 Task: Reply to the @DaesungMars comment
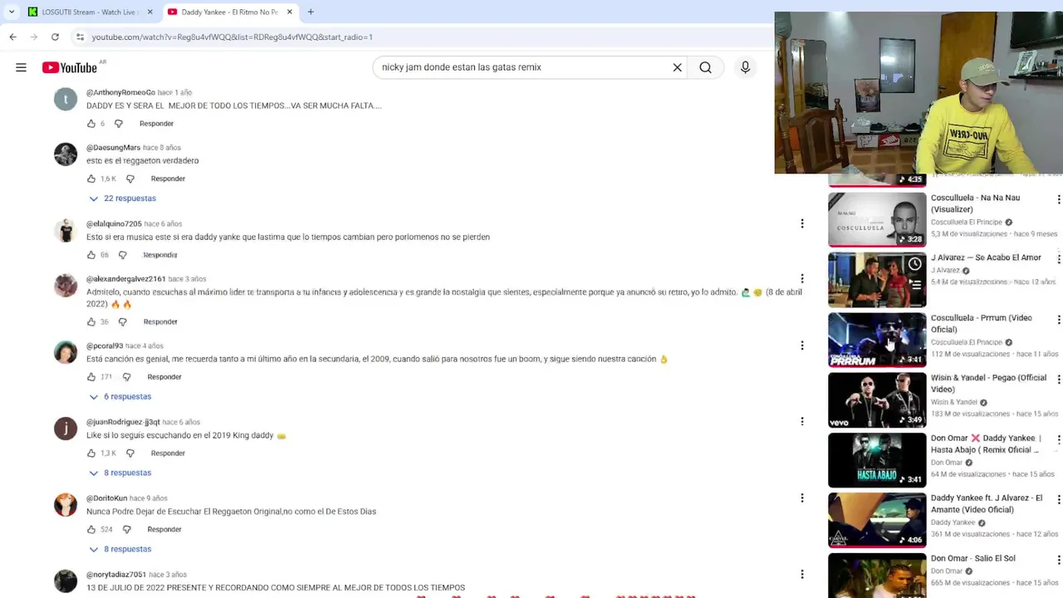(168, 179)
